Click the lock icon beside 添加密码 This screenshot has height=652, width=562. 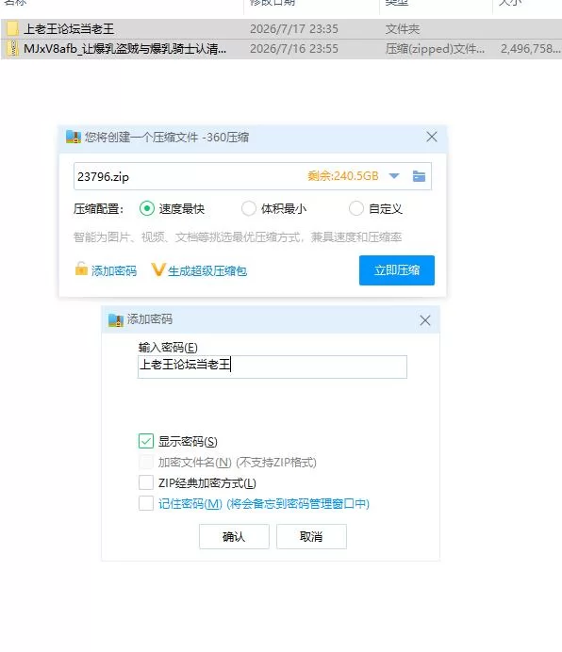pos(81,269)
